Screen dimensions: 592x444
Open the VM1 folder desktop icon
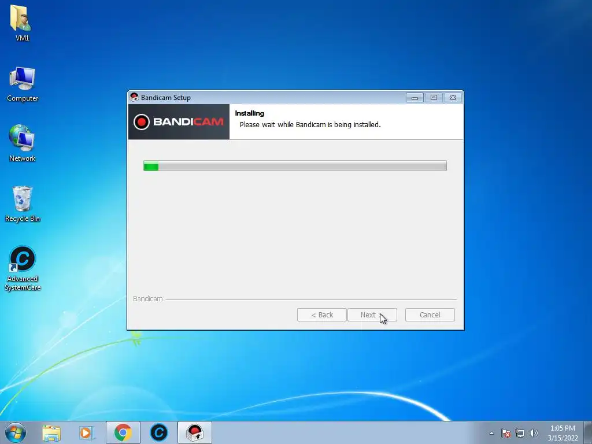[x=21, y=23]
